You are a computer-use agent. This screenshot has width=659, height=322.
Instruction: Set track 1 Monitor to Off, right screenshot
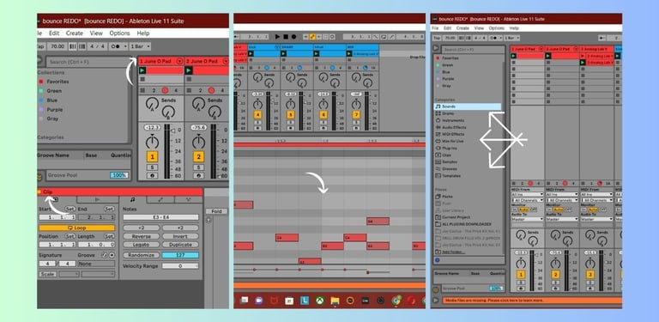click(533, 210)
